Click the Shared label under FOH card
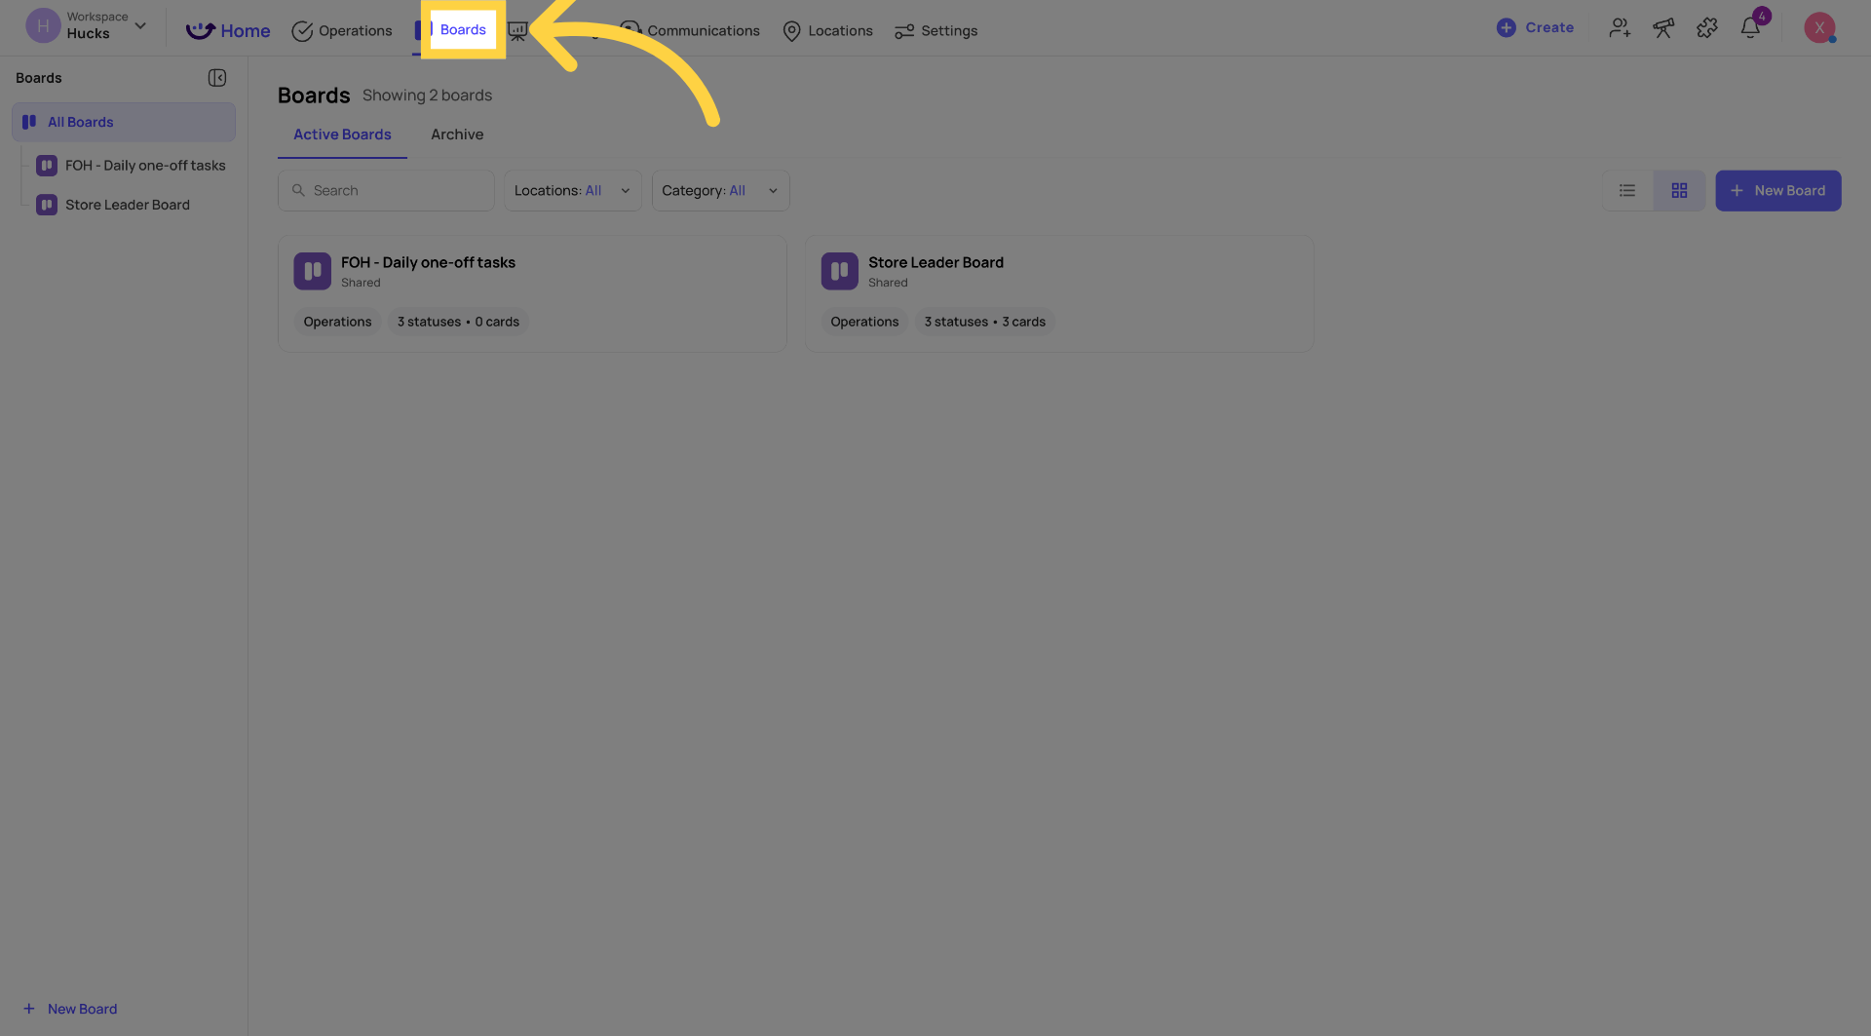The height and width of the screenshot is (1036, 1871). pos(361,283)
